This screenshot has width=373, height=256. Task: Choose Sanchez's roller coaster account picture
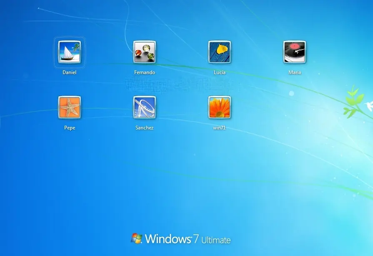144,107
